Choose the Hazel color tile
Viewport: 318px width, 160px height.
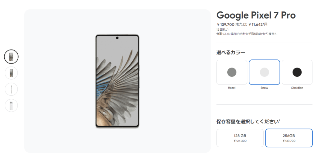232,72
